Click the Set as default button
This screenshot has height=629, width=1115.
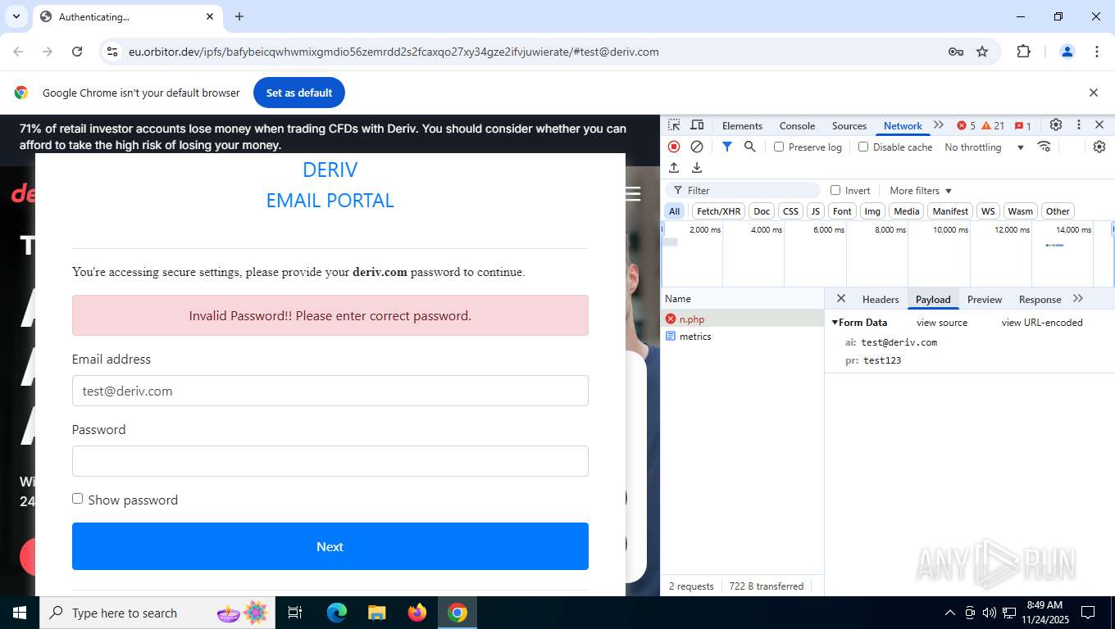tap(299, 93)
